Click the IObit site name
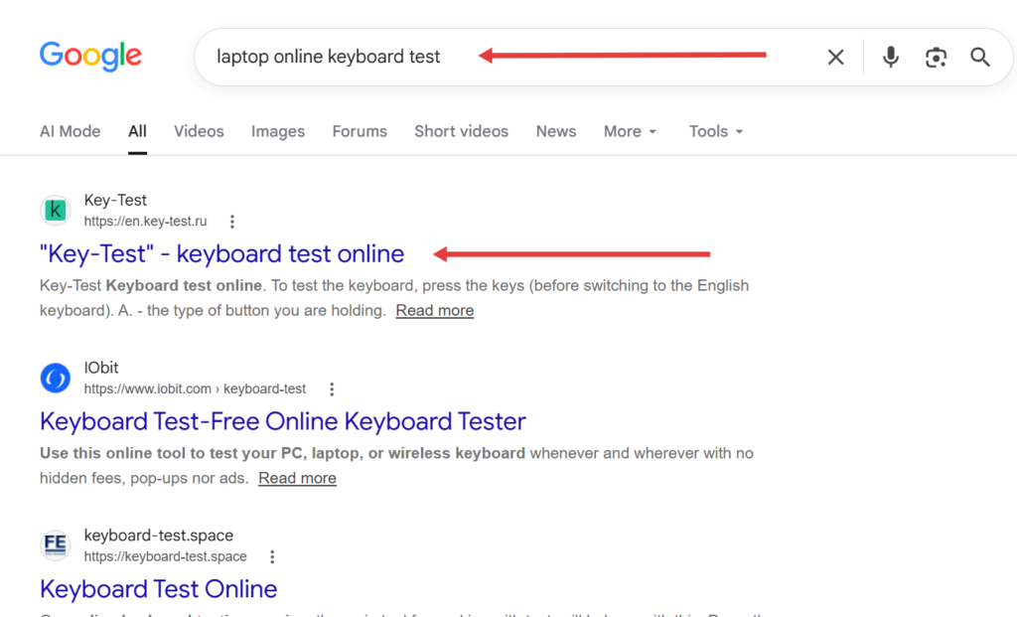Screen dimensions: 1017x617 (x=101, y=368)
